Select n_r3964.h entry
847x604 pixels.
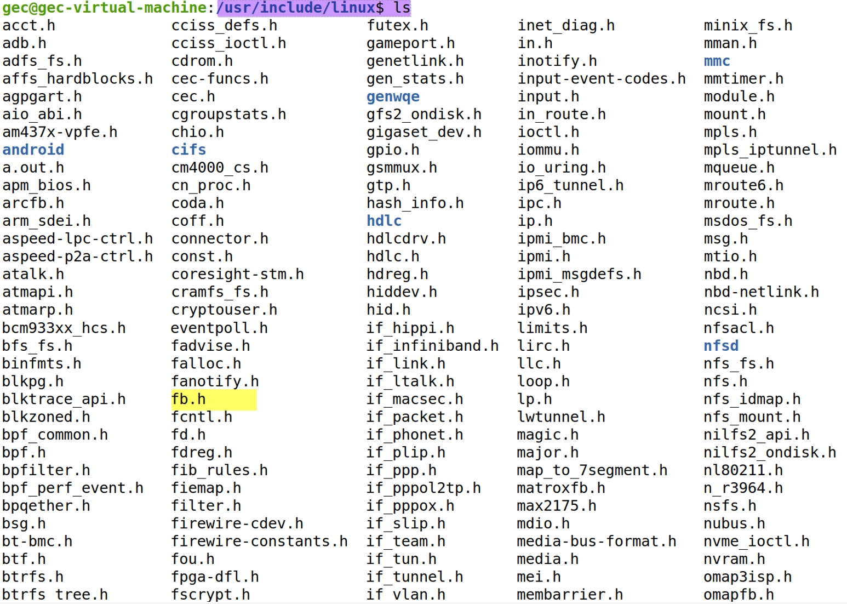(x=743, y=488)
